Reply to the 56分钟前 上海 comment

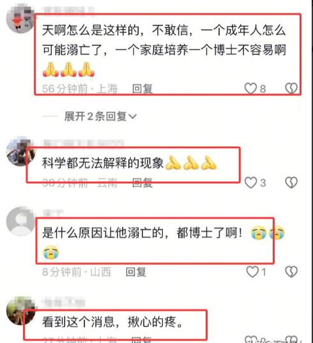tap(142, 89)
